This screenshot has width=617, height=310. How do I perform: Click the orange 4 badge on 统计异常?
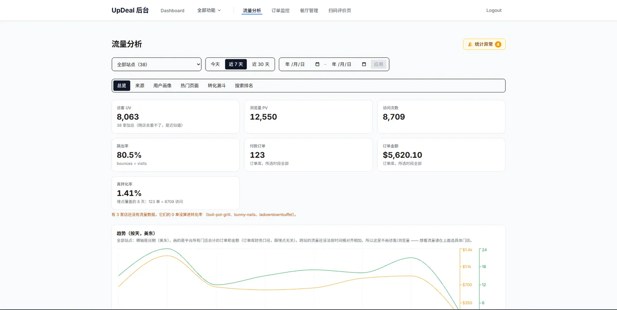coord(498,44)
